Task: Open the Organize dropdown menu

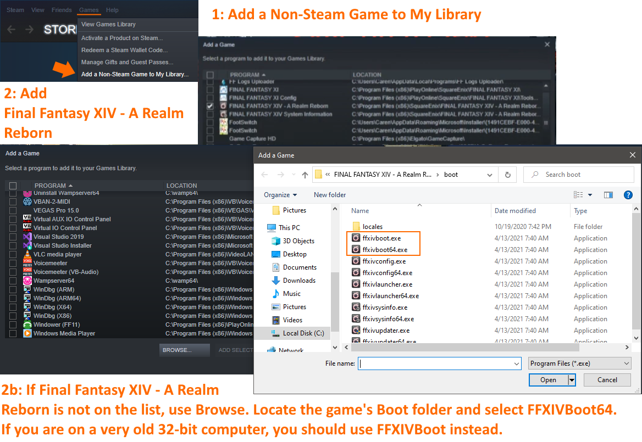Action: 280,195
